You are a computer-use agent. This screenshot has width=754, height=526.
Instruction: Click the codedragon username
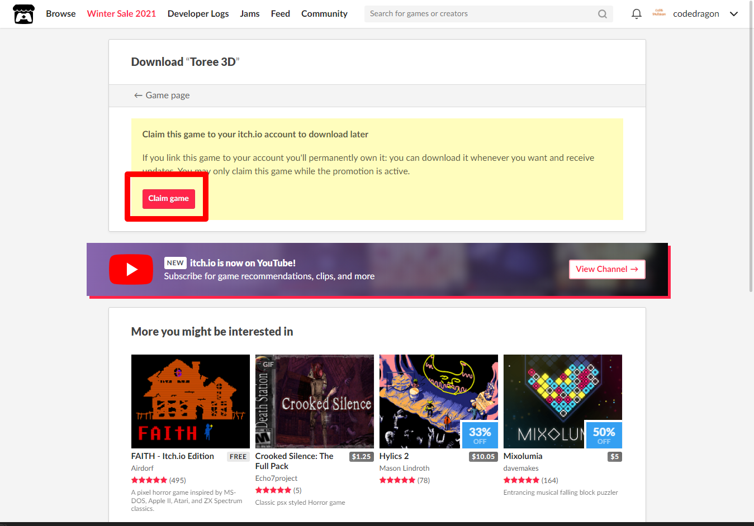pos(696,13)
